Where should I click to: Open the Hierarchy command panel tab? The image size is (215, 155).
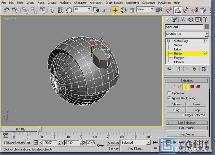tap(182, 19)
